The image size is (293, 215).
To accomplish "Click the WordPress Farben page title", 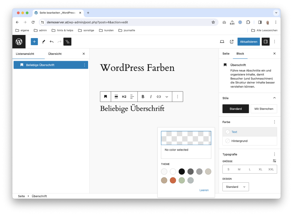I will 137,68.
